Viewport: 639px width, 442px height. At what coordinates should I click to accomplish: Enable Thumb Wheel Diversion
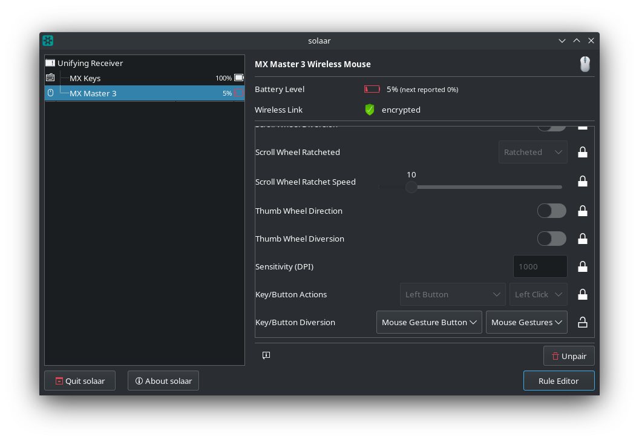point(551,239)
